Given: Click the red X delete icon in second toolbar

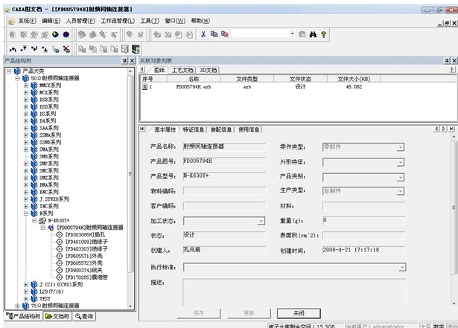Looking at the screenshot, I should point(66,49).
